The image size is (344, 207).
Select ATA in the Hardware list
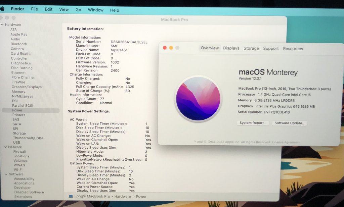[x=13, y=29]
